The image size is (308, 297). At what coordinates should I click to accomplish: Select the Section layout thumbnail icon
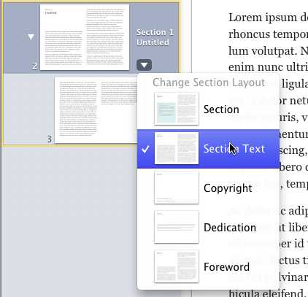[177, 109]
